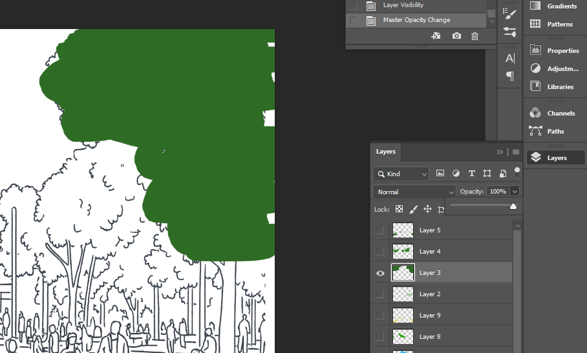Filter layers by type layers icon
Viewport: 587px width, 353px height.
click(471, 174)
